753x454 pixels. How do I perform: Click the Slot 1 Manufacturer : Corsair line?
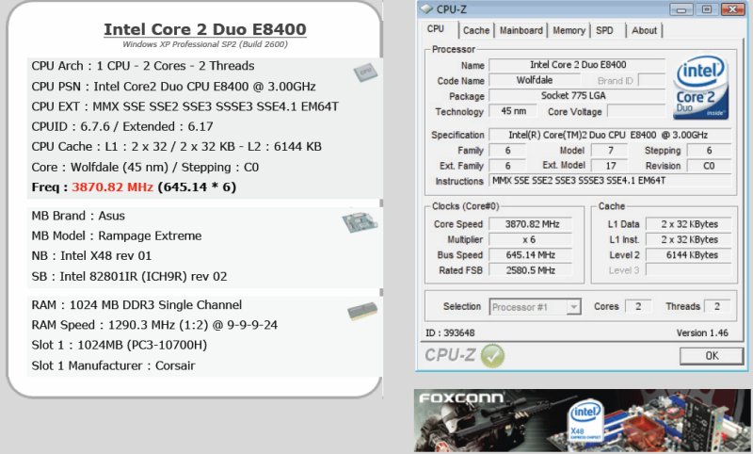(x=113, y=365)
